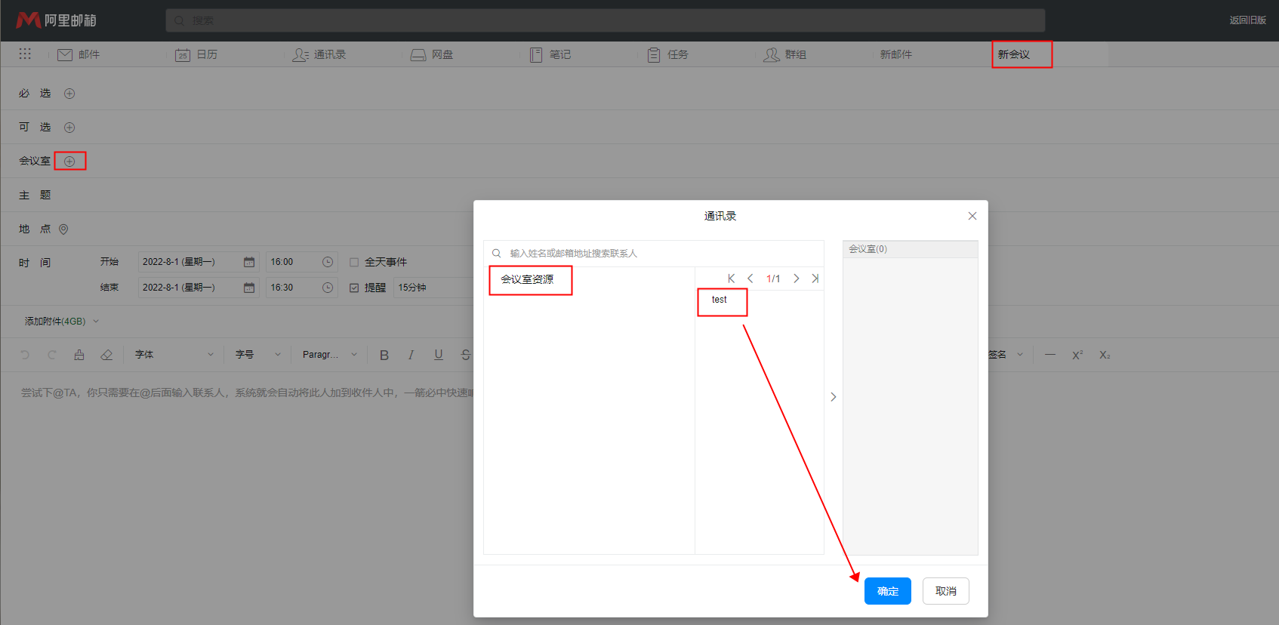Expand the add attachment (4GB) dropdown
Image resolution: width=1279 pixels, height=625 pixels.
[62, 322]
